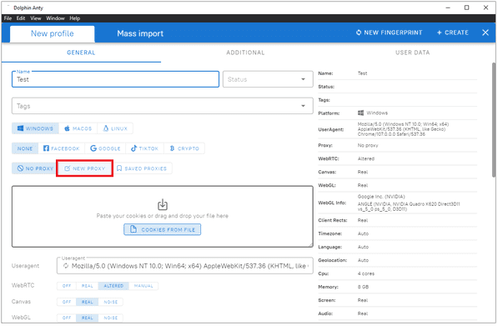Open the User Data tab
Screen dimensions: 498x326
tap(413, 53)
